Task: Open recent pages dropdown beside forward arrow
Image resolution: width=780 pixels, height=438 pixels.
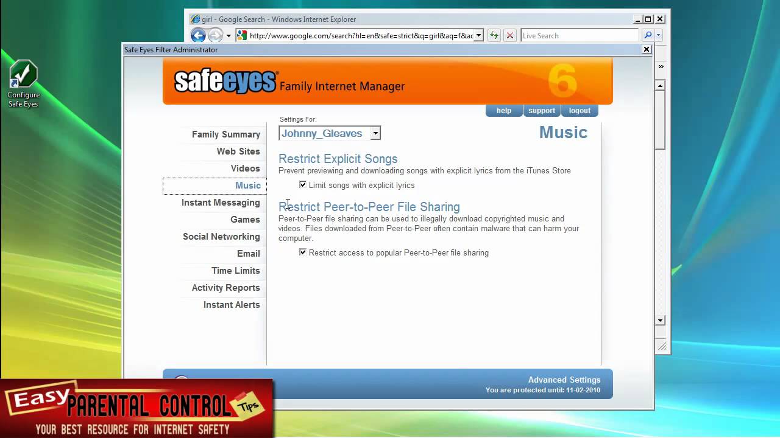Action: coord(229,35)
